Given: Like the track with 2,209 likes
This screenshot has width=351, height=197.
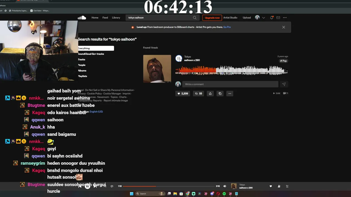Looking at the screenshot, I should click(183, 94).
